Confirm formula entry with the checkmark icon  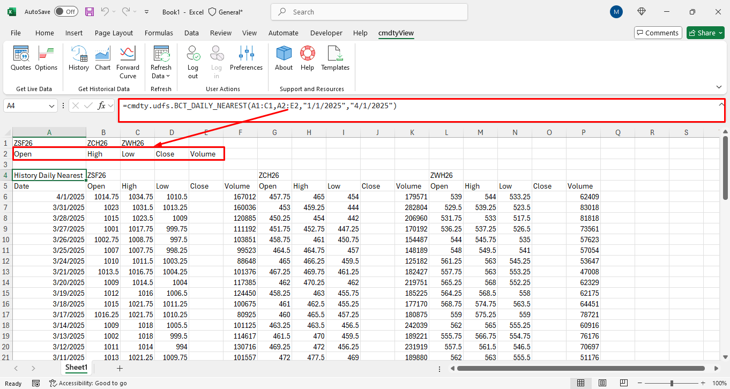(88, 106)
